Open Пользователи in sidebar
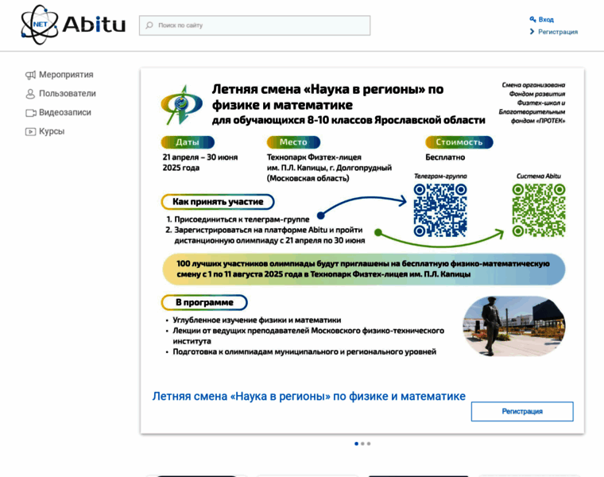 tap(68, 94)
